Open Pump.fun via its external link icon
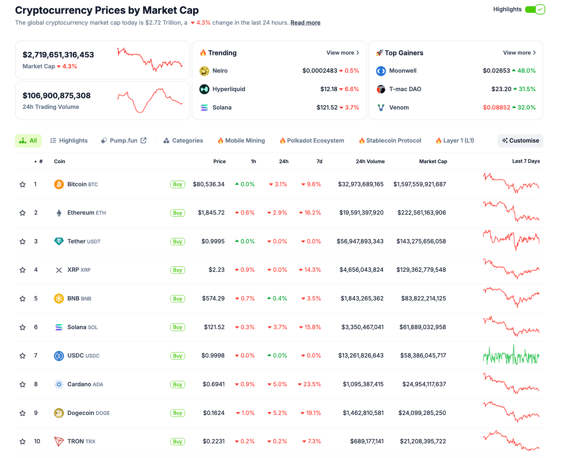The height and width of the screenshot is (458, 581). tap(144, 140)
